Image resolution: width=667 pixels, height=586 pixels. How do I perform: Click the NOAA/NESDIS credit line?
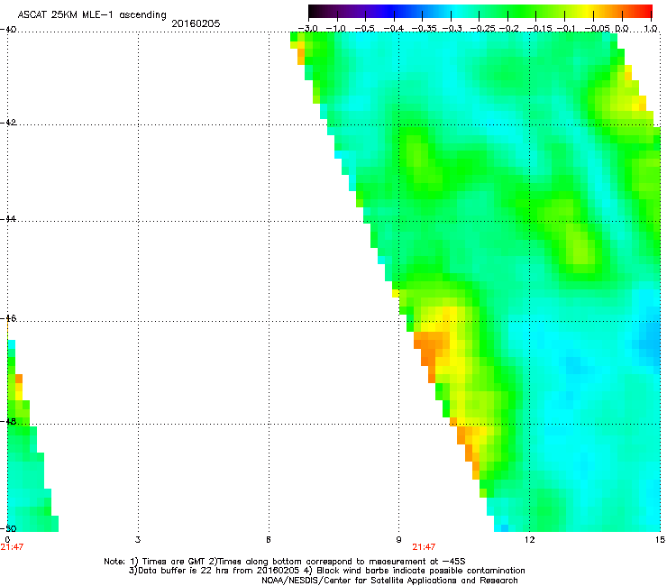click(389, 581)
